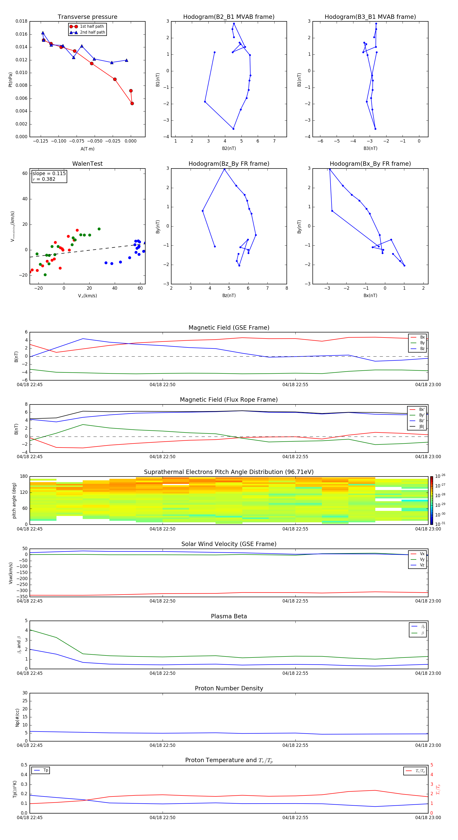Click the "r = 0.382" annotation
458x840 pixels.
[44, 179]
